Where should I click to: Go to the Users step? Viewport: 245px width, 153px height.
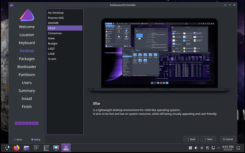(27, 83)
